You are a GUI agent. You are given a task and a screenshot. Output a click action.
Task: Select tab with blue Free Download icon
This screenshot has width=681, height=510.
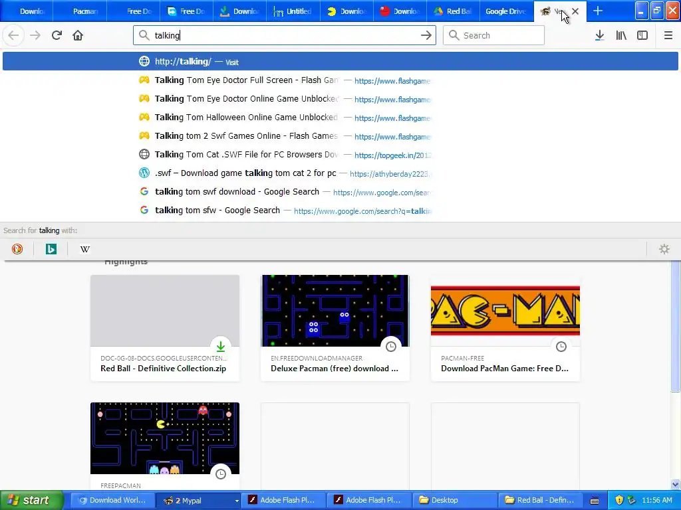tap(186, 11)
